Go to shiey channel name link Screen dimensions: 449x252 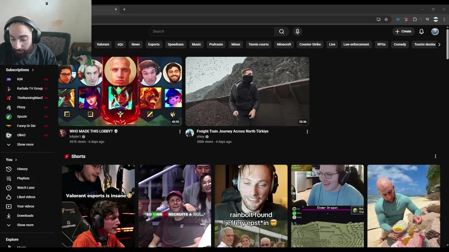click(201, 136)
